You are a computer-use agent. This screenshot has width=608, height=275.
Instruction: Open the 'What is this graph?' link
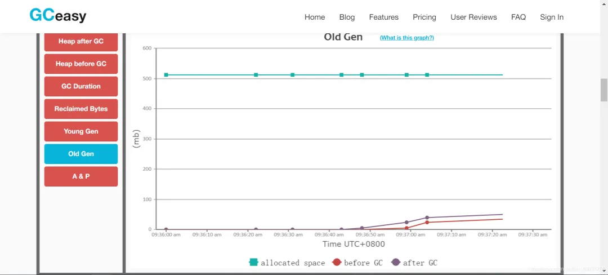point(406,38)
